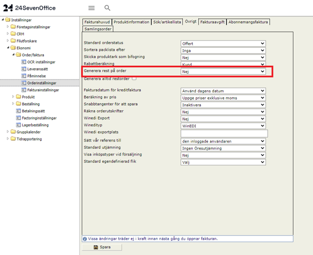Open the hamburger menu icon
Viewport: 313px width, 255px height.
pos(91,8)
